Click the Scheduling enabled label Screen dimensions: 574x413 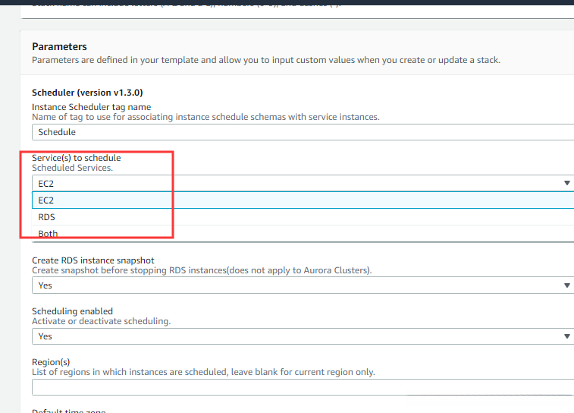pyautogui.click(x=72, y=311)
